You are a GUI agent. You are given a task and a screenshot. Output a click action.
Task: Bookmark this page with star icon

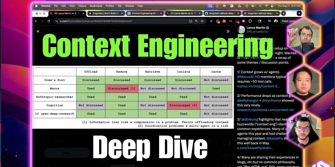[202, 21]
